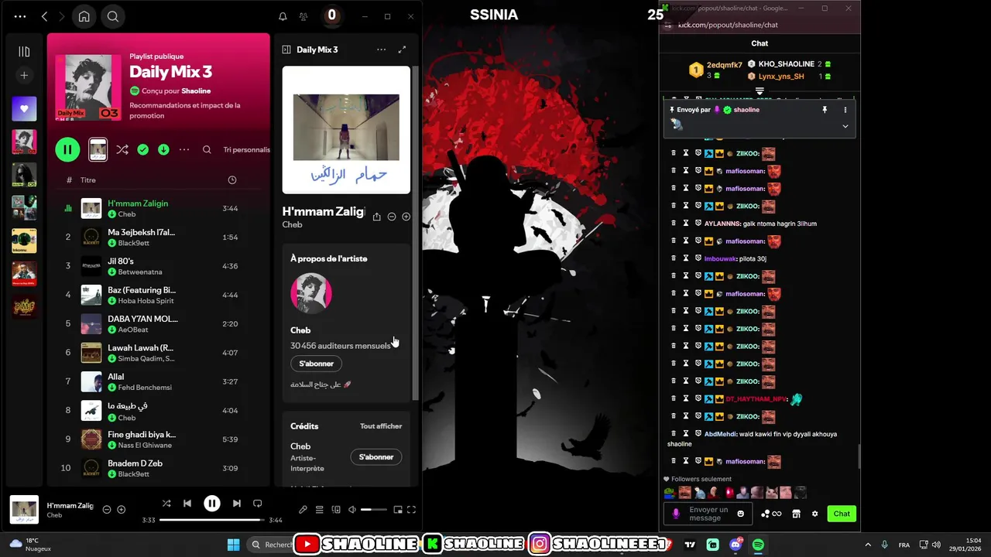Pause Daily Mix 3 with green button

coord(67,150)
